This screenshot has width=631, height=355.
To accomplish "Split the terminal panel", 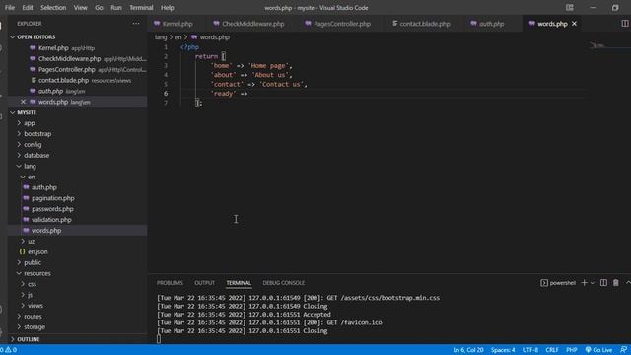I will point(603,283).
